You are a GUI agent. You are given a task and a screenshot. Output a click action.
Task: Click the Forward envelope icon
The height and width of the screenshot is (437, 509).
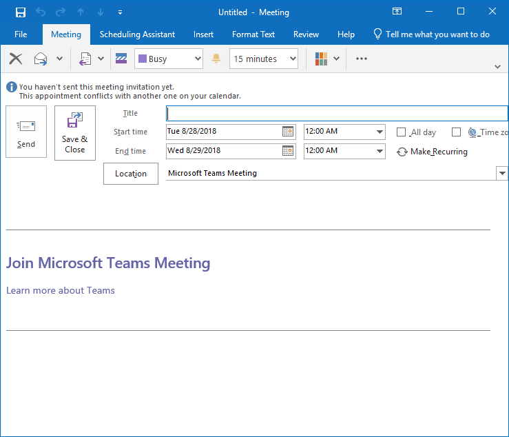(x=41, y=59)
